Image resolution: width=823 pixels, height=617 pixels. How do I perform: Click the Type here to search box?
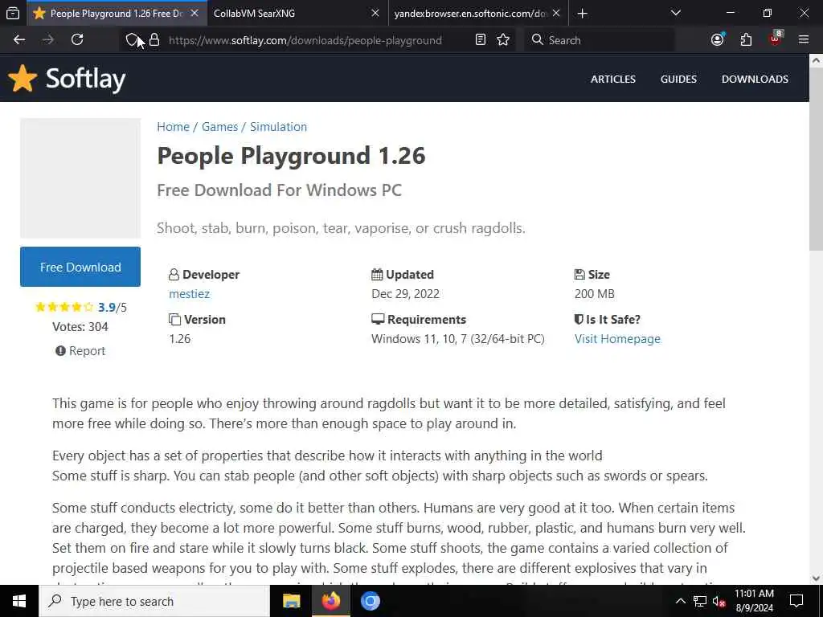154,601
